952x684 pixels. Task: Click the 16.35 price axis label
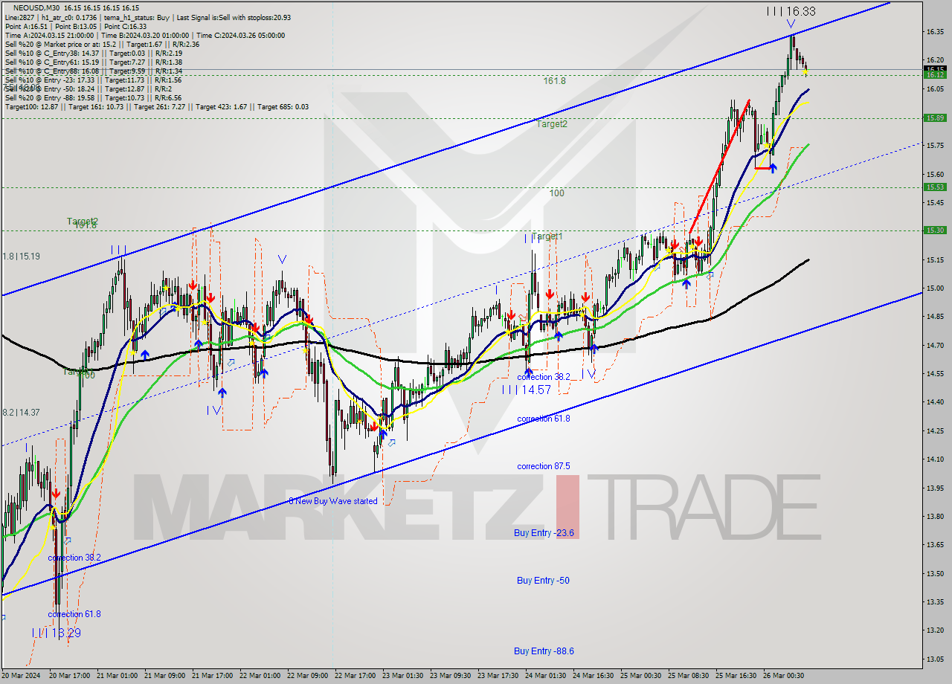click(x=935, y=32)
